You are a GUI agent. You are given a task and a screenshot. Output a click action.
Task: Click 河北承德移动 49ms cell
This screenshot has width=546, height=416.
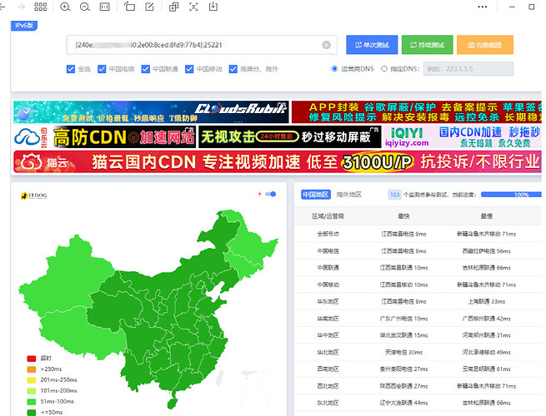click(x=487, y=353)
